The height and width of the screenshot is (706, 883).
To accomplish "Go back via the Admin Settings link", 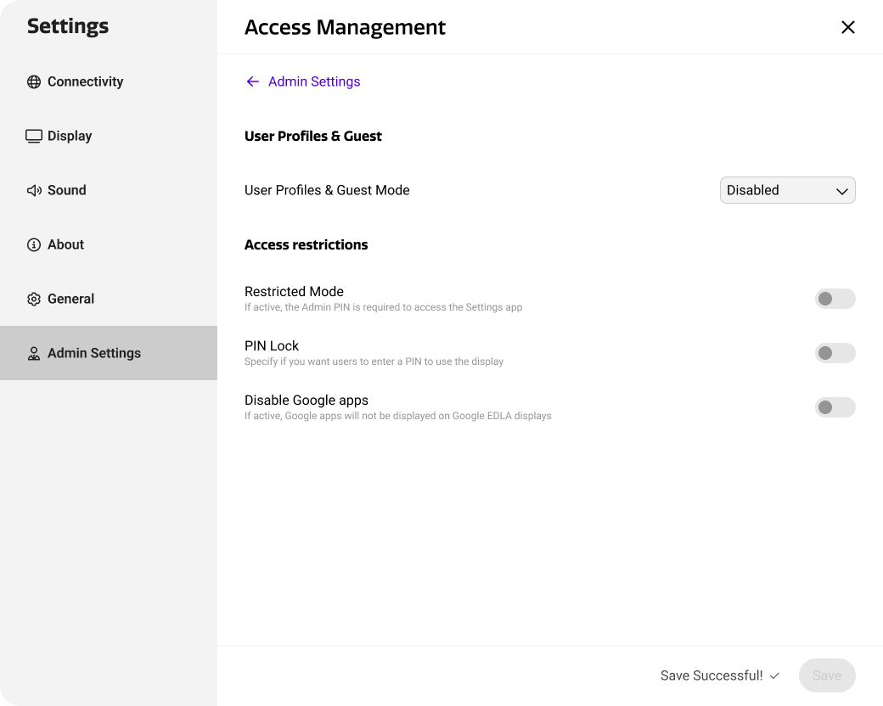I will [314, 81].
